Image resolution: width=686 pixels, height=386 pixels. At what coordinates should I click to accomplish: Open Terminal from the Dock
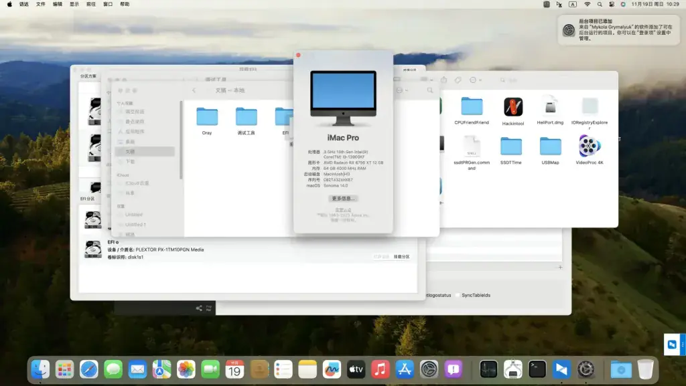tap(537, 370)
